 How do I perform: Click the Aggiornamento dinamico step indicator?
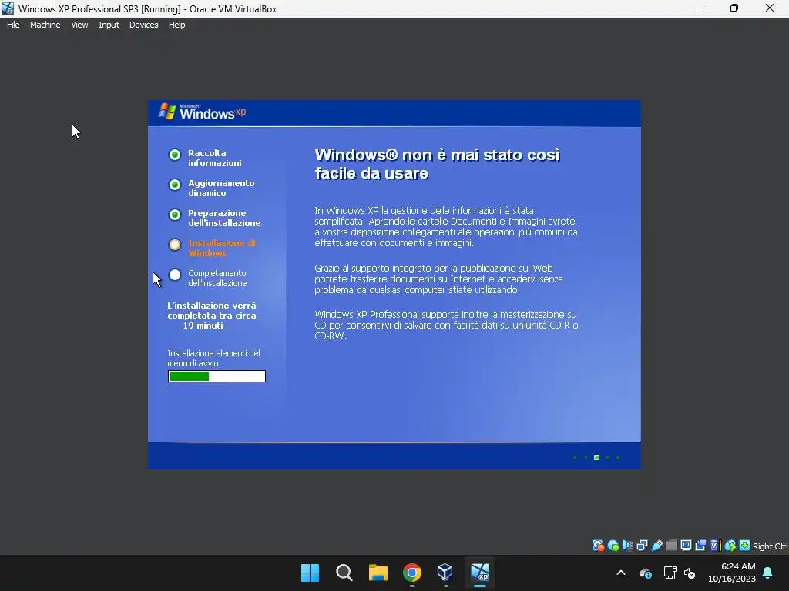tap(175, 185)
